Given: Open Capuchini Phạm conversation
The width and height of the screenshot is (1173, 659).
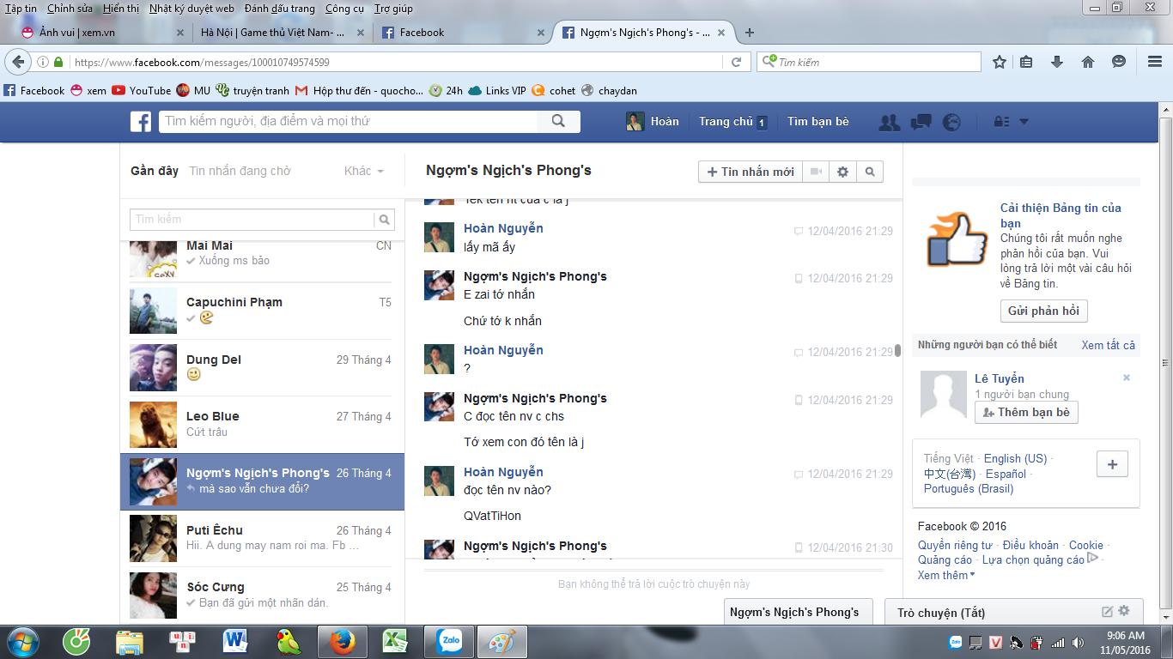Looking at the screenshot, I should click(262, 311).
